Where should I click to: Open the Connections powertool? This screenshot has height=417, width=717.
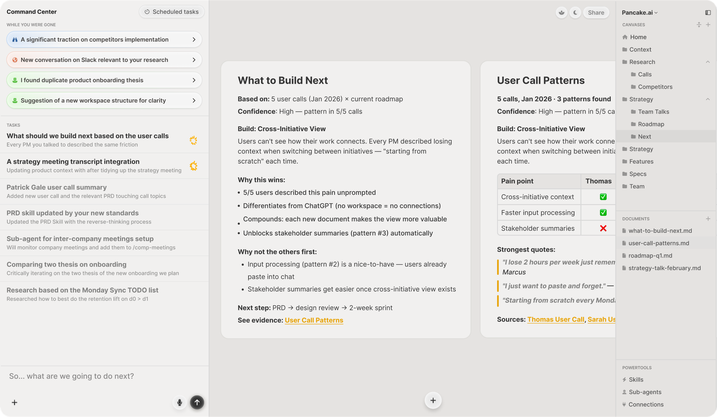point(646,404)
